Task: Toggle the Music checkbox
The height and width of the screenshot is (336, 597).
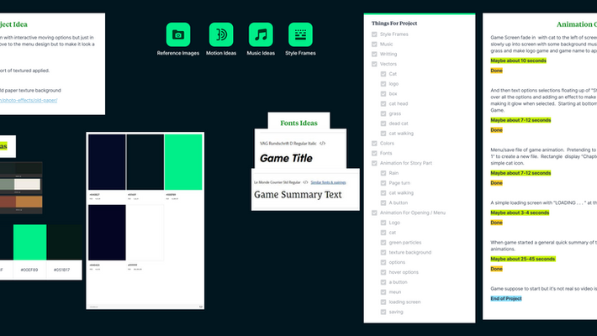Action: pos(374,45)
